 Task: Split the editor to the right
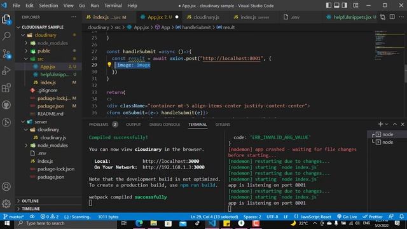click(392, 17)
